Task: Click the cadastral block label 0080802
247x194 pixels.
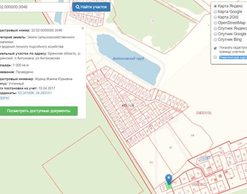Action: [199, 184]
